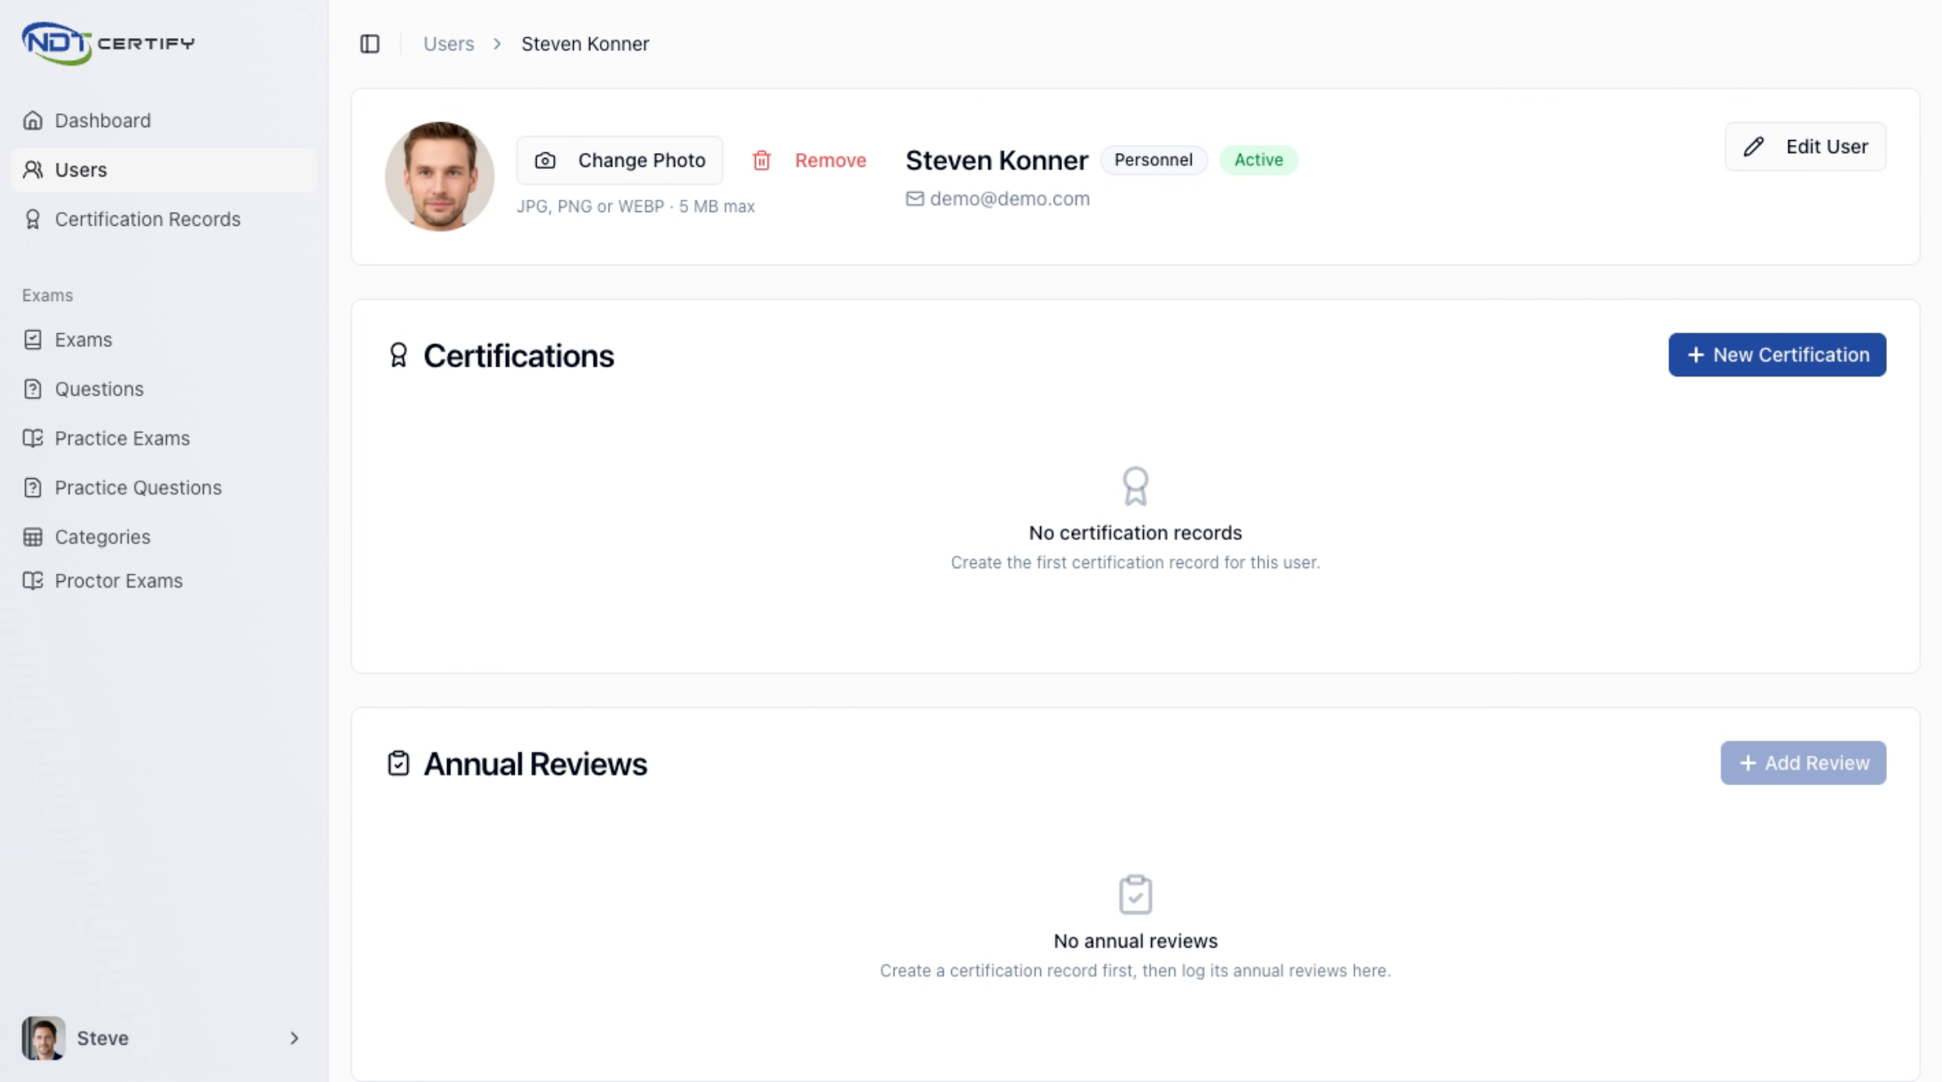This screenshot has width=1942, height=1082.
Task: Click the New Certification button
Action: 1777,354
